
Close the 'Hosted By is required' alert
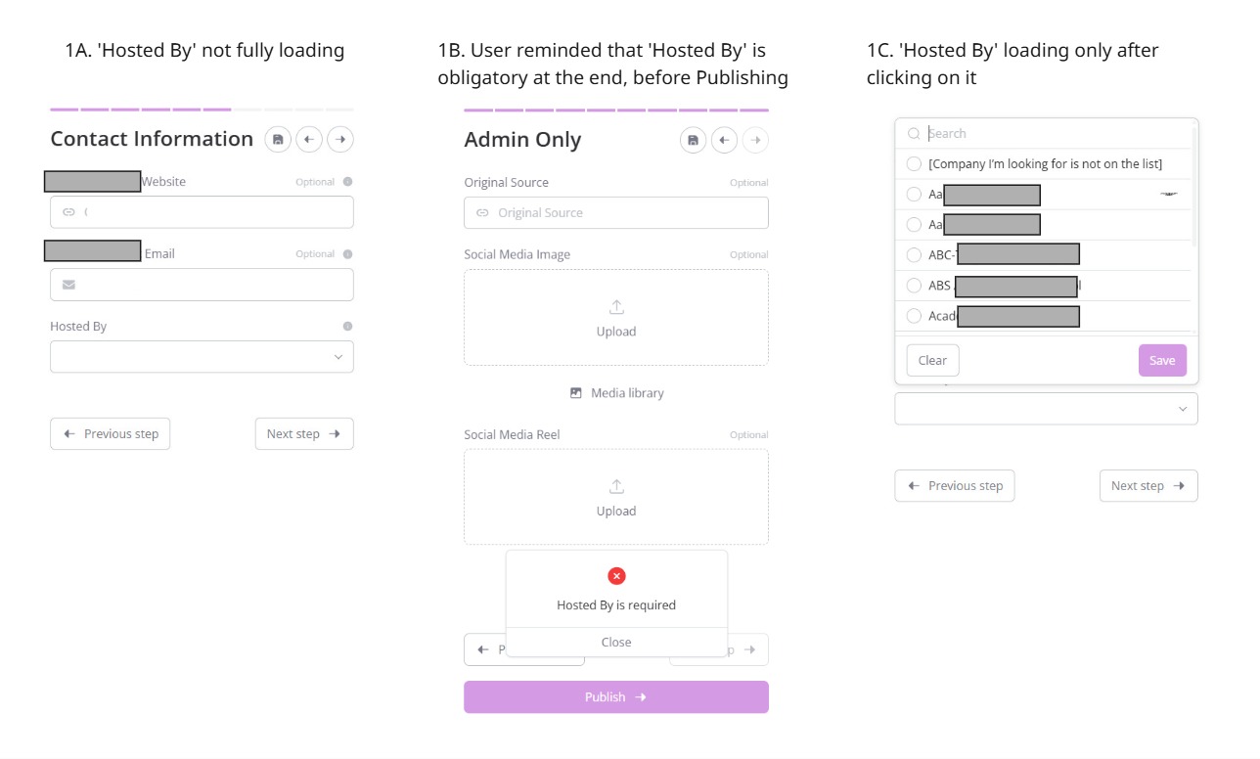tap(616, 643)
